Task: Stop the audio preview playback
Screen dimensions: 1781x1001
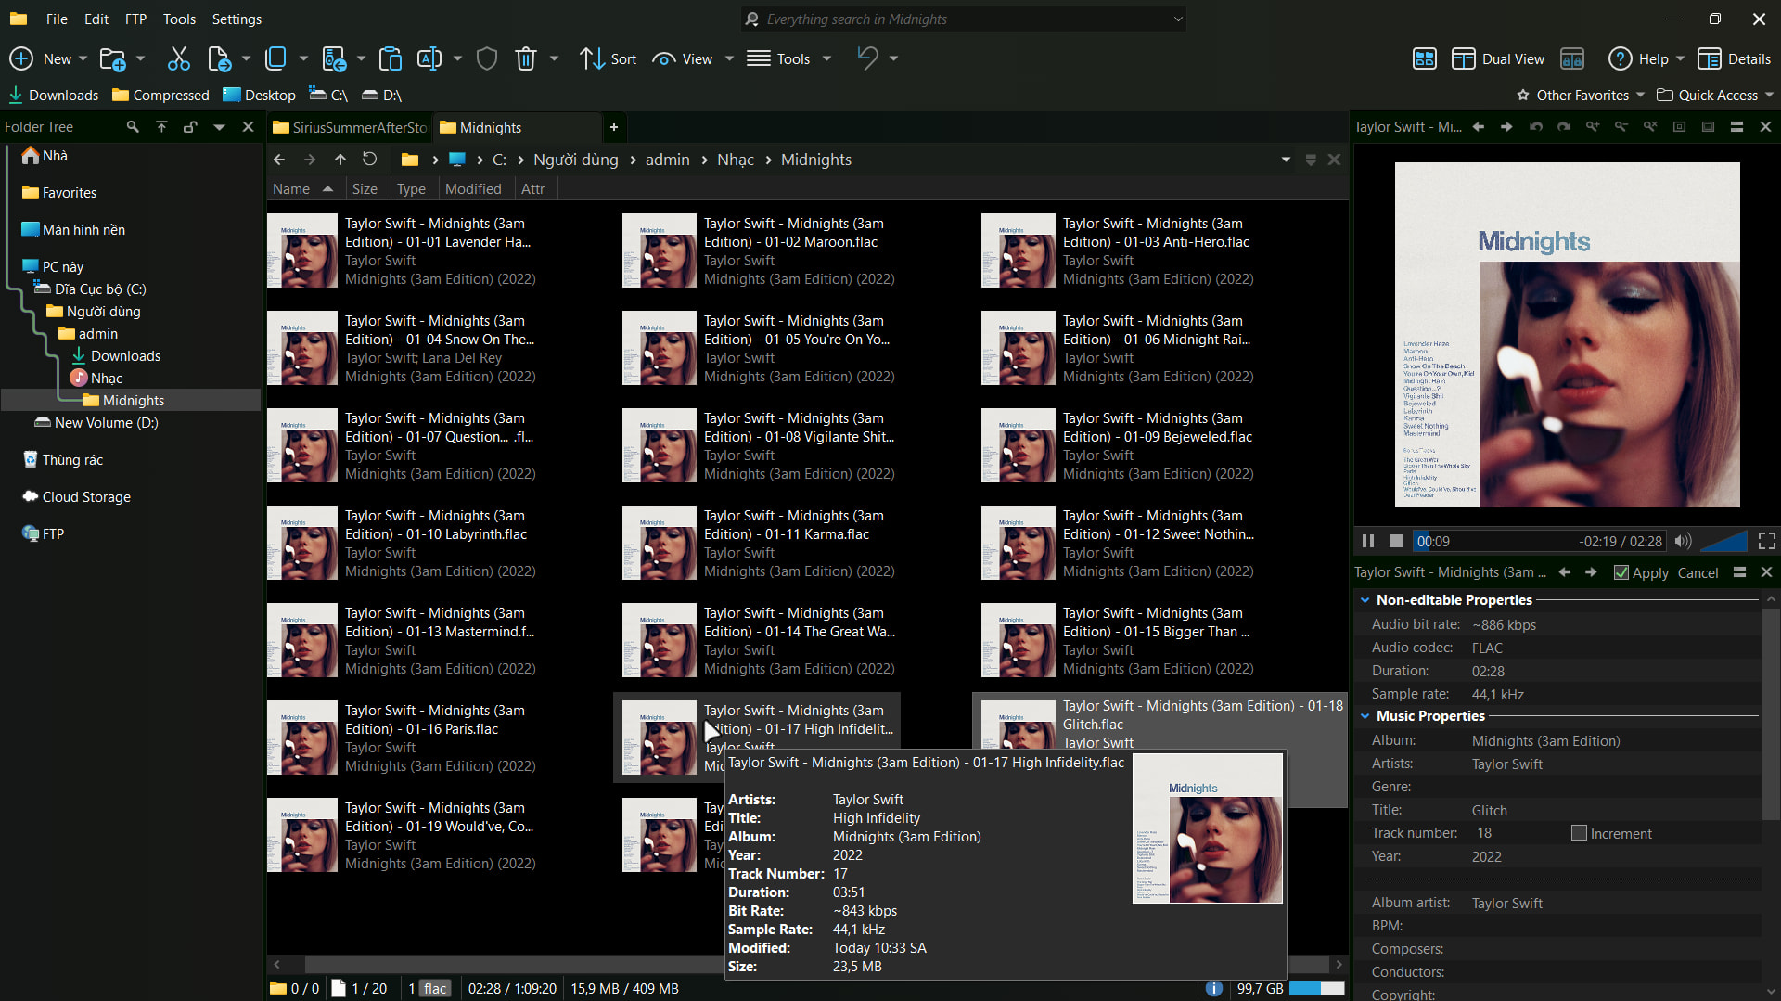Action: pyautogui.click(x=1395, y=541)
